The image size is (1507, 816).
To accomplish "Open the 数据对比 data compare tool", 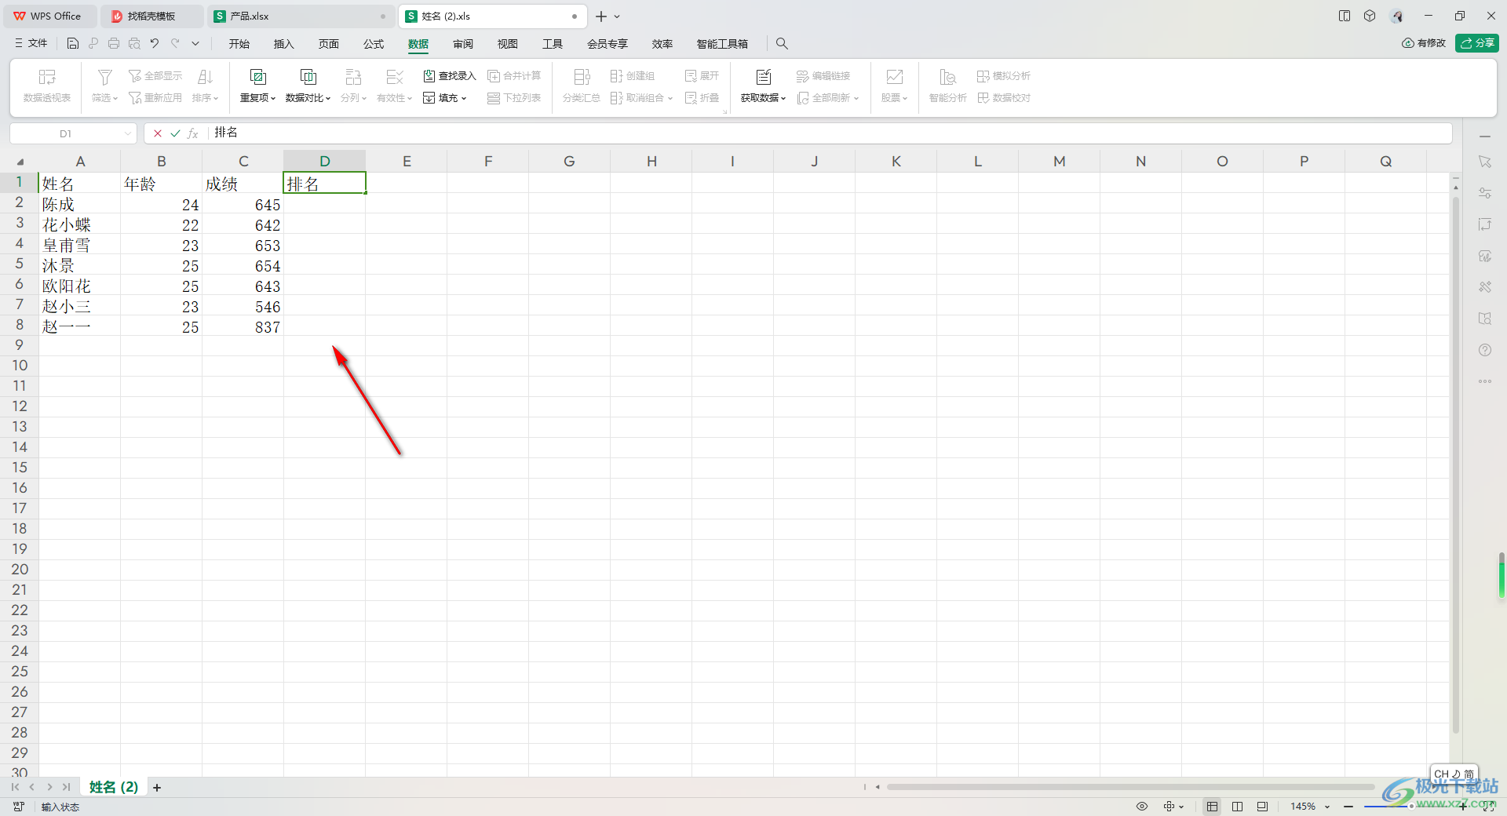I will 308,86.
